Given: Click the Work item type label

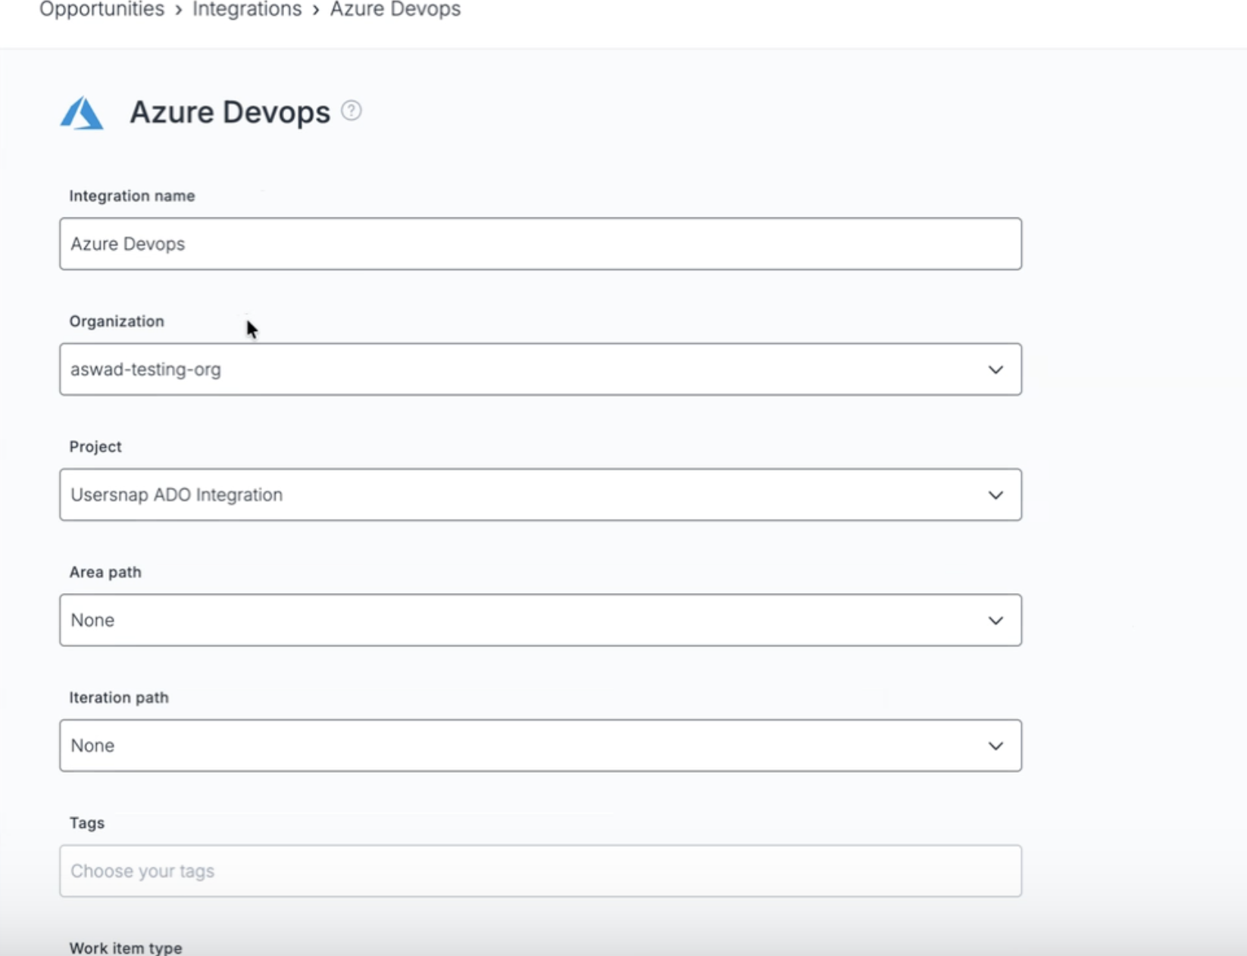Looking at the screenshot, I should point(126,948).
